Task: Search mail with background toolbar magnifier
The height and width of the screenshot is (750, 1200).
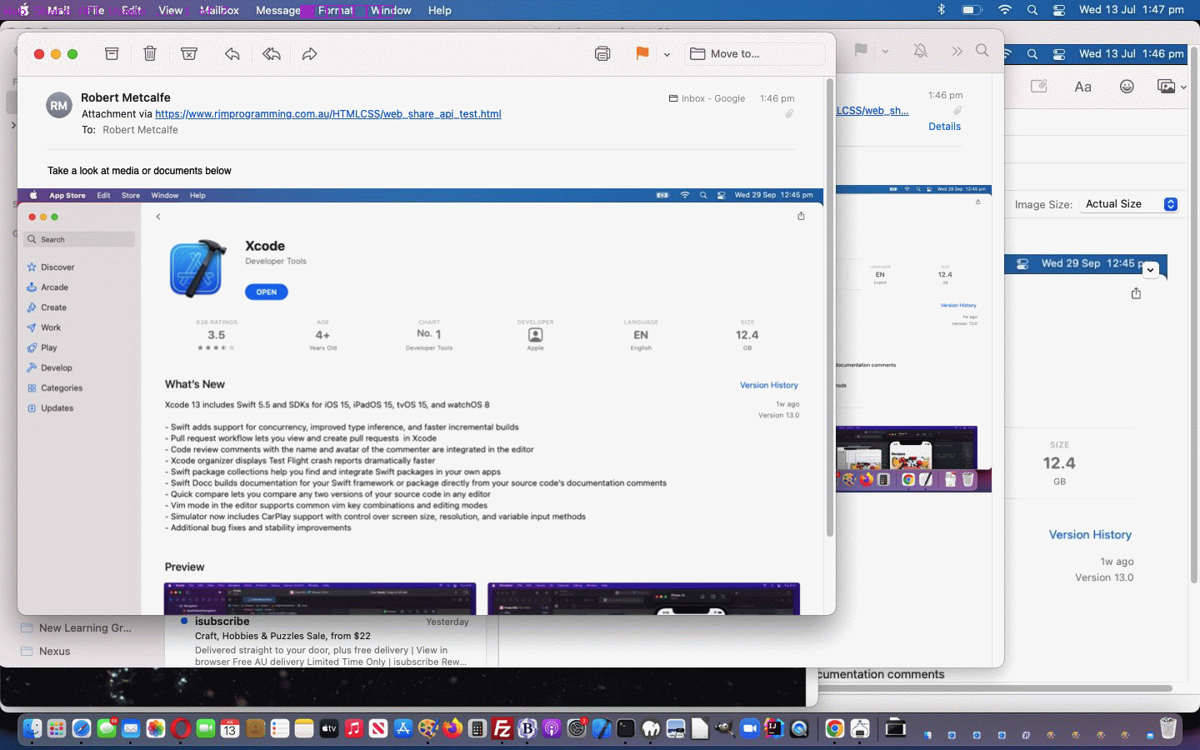Action: click(x=982, y=50)
